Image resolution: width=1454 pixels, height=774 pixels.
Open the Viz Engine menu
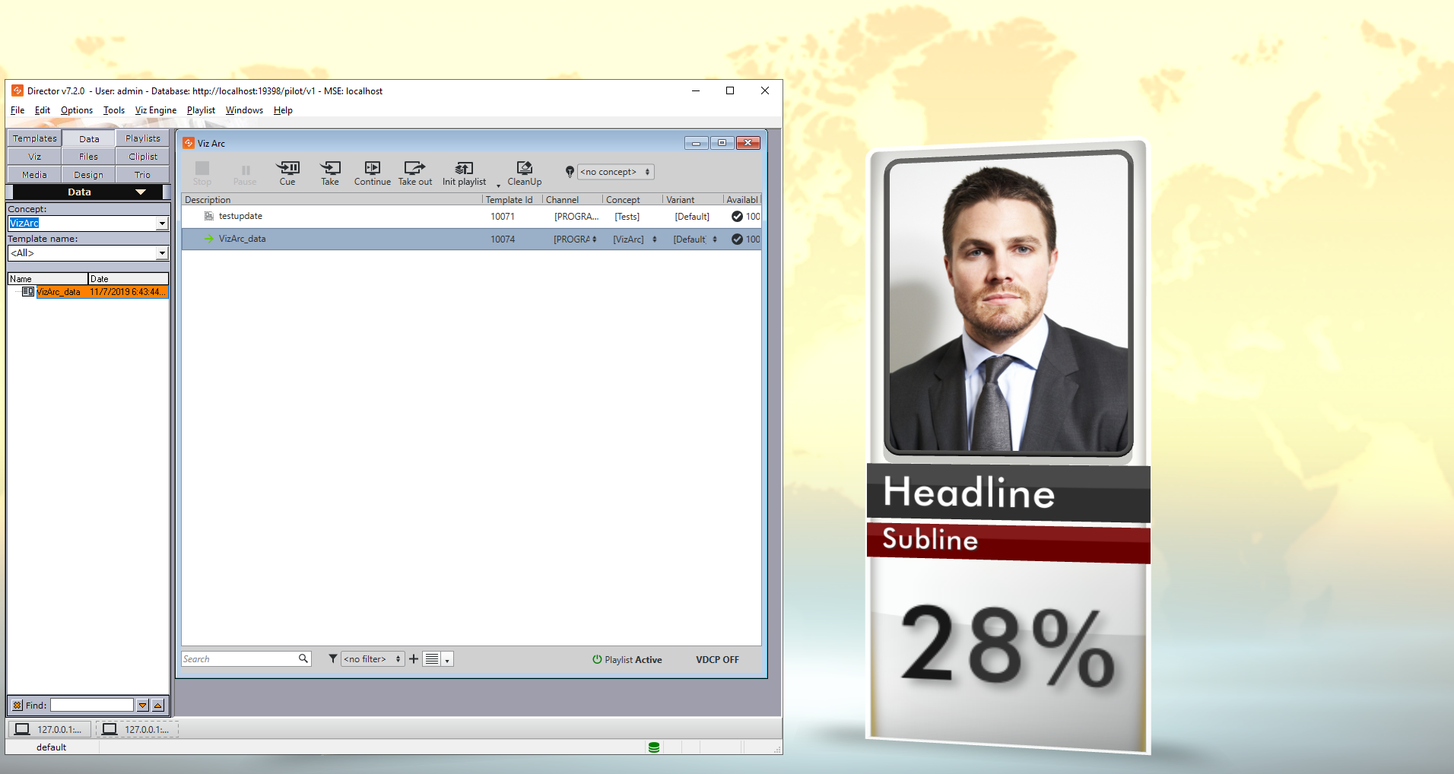coord(155,110)
